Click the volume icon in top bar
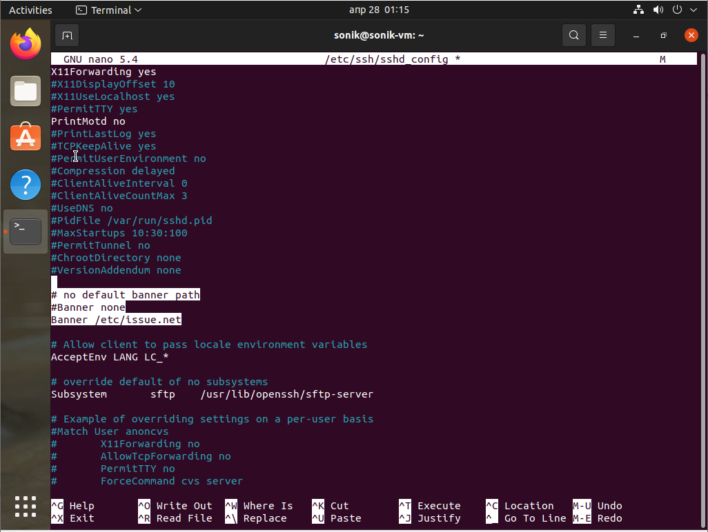 [658, 10]
